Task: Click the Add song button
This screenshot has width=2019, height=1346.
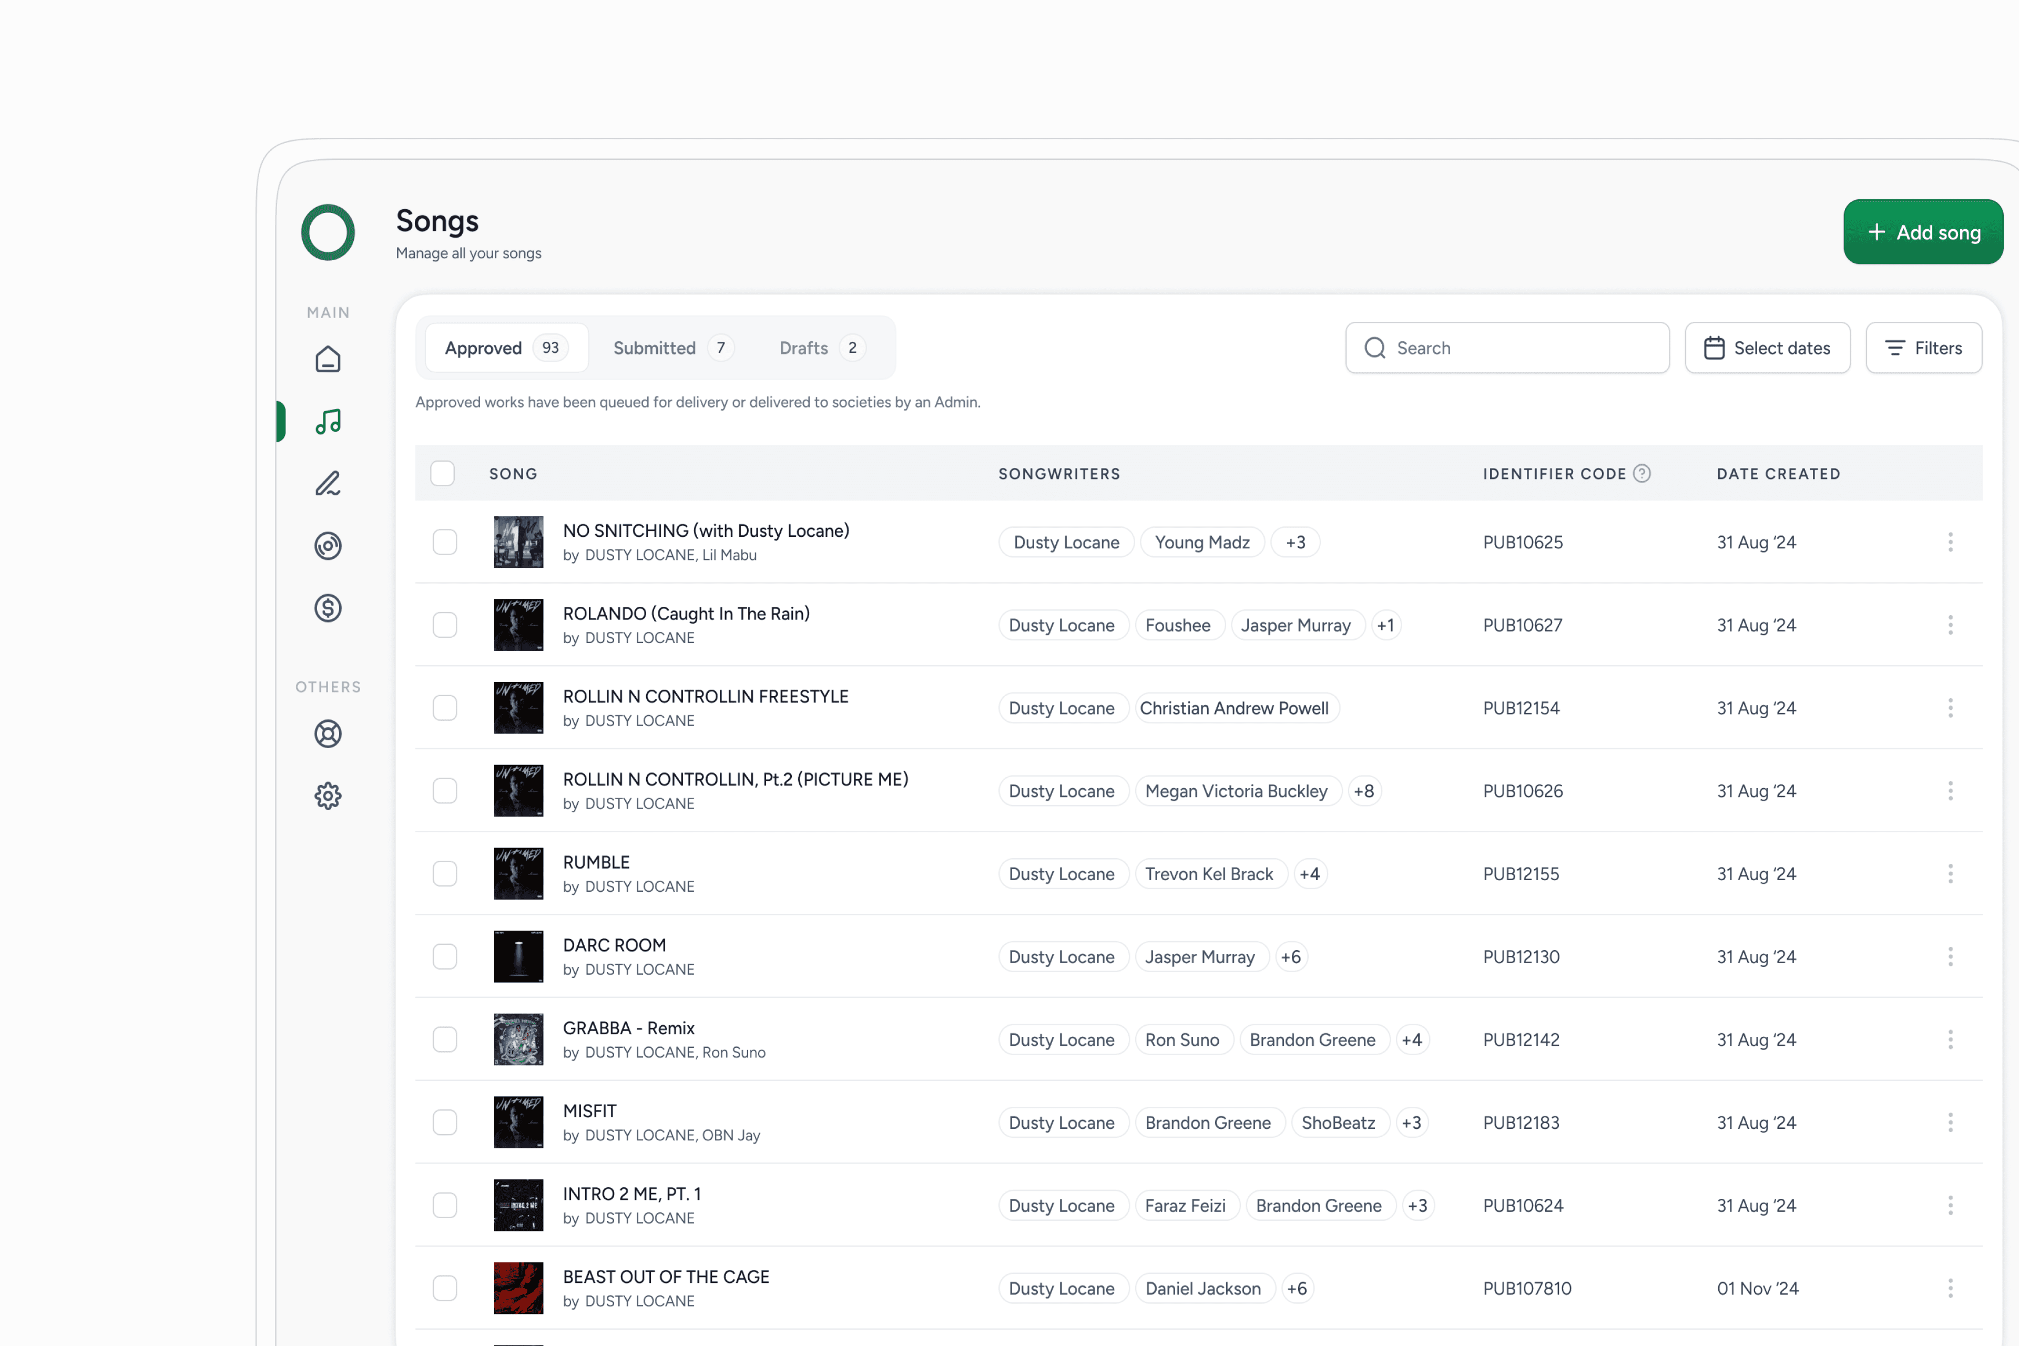Action: (1923, 232)
